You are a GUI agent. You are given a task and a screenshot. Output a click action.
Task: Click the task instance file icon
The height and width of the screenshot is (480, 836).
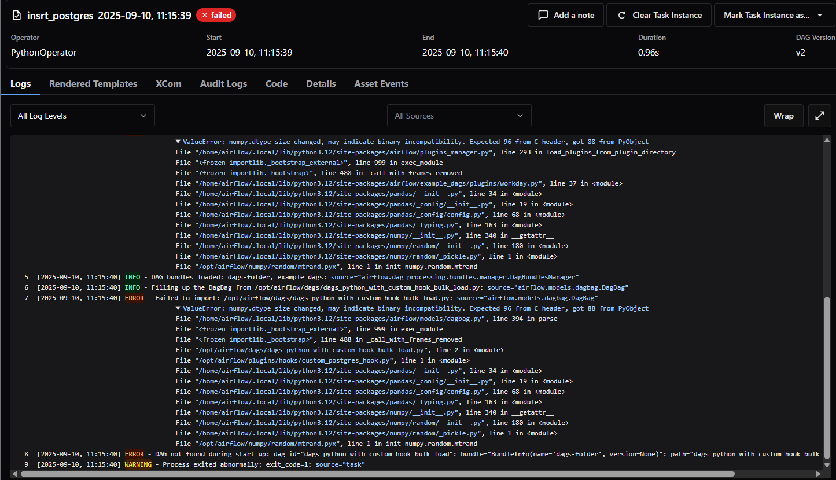16,15
